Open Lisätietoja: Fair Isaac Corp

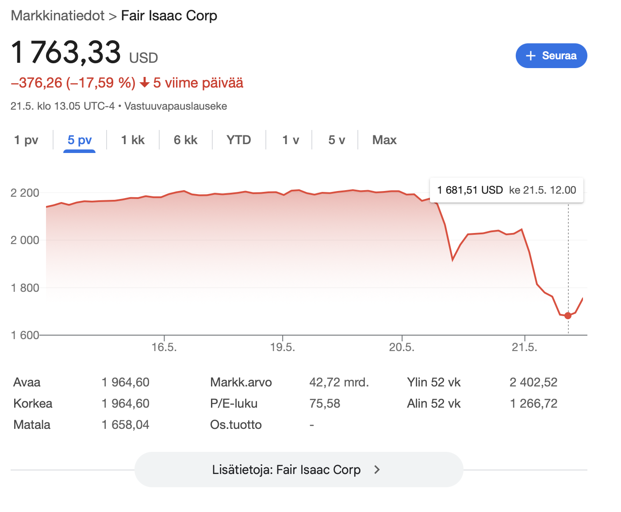tap(299, 470)
